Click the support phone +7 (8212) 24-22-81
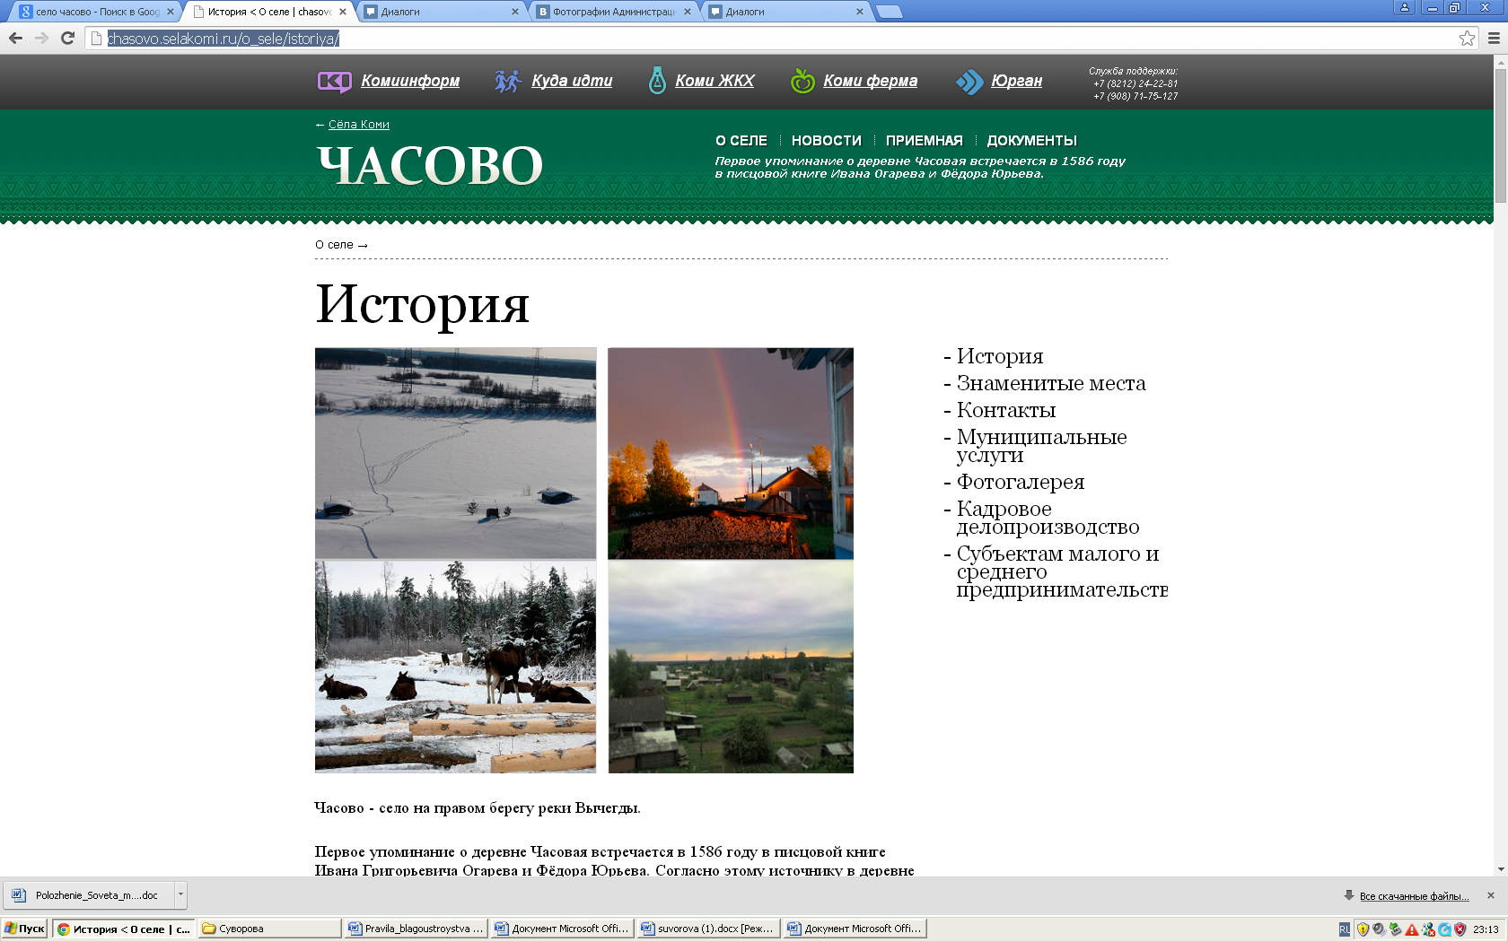The height and width of the screenshot is (942, 1508). coord(1135,83)
